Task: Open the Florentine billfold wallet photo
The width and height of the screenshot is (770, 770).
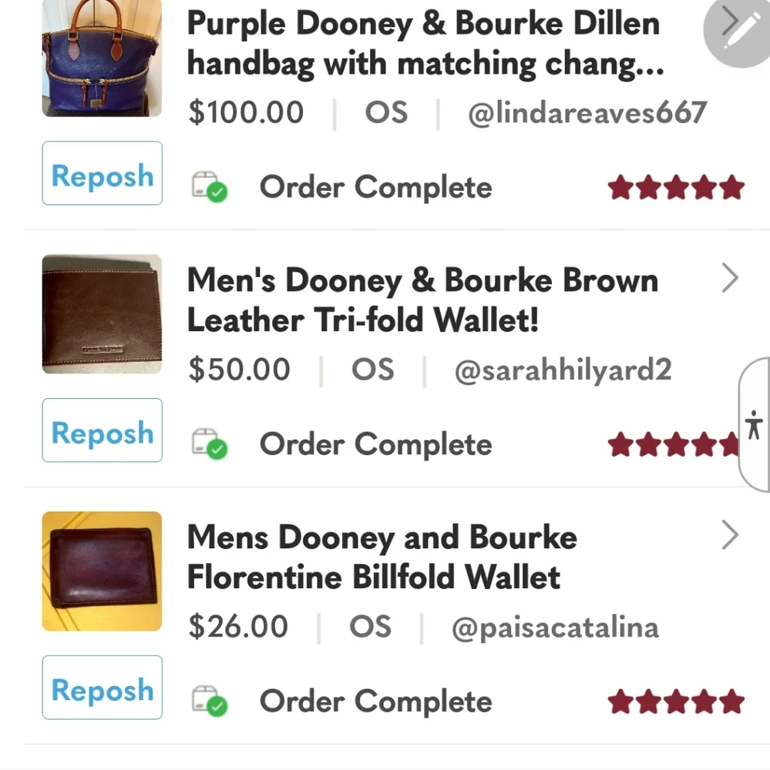Action: click(102, 571)
